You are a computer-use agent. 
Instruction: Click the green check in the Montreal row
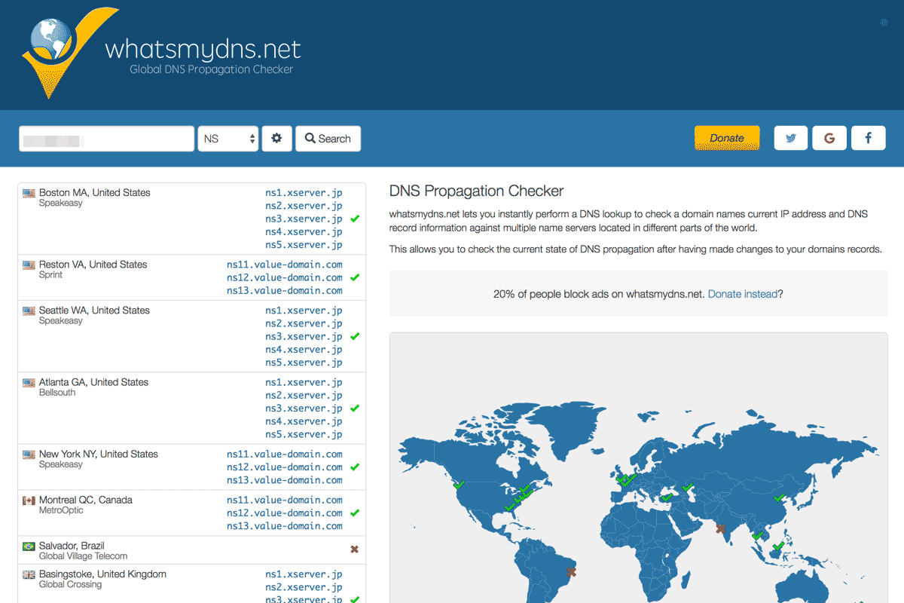355,513
